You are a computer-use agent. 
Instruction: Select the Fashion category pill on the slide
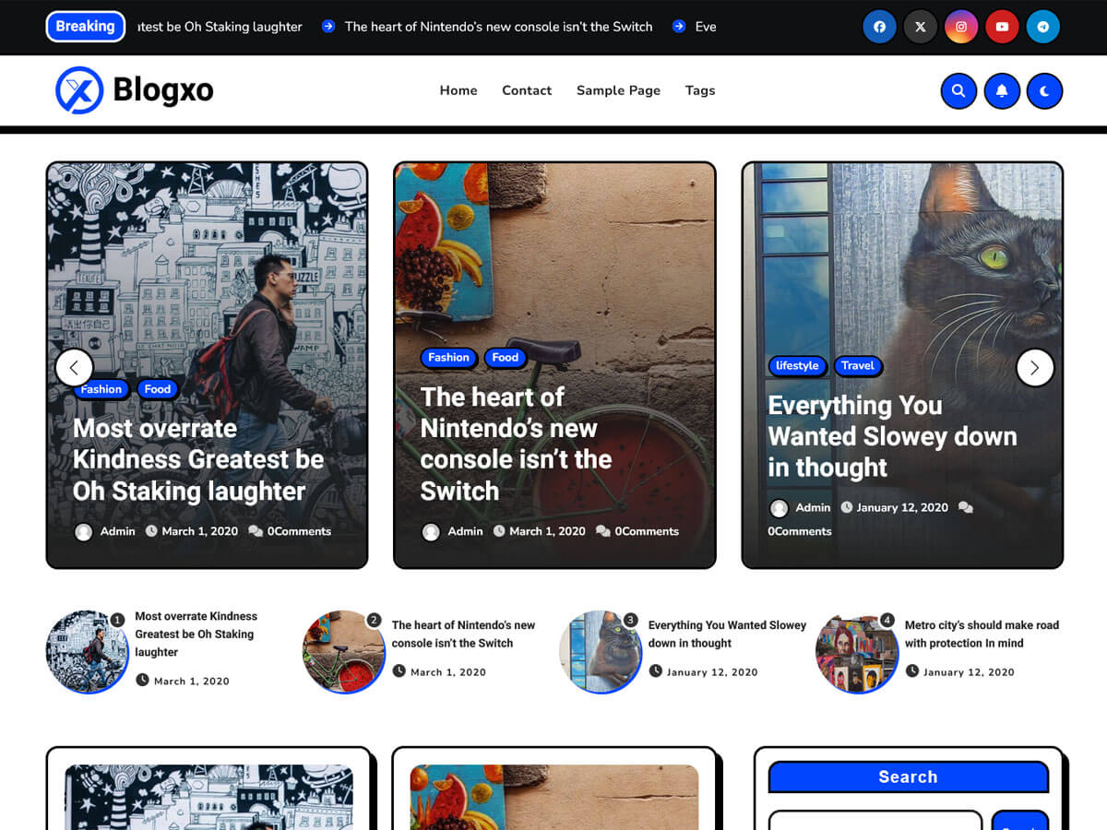(x=101, y=389)
